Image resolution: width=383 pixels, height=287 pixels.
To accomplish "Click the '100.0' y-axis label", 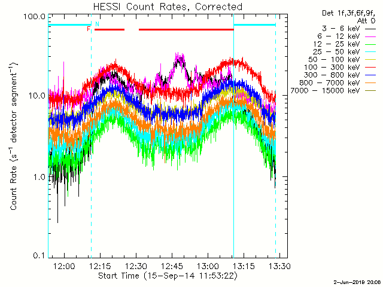I will [34, 17].
